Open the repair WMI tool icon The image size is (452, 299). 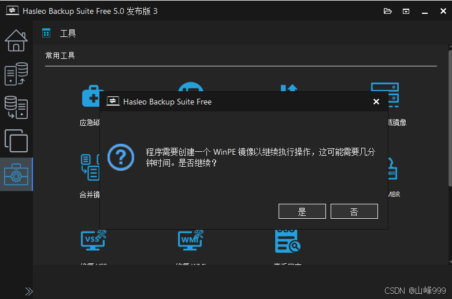pos(191,240)
